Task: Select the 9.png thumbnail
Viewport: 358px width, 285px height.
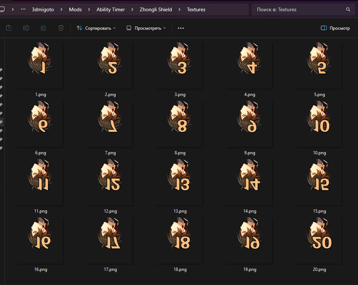Action: (x=249, y=123)
